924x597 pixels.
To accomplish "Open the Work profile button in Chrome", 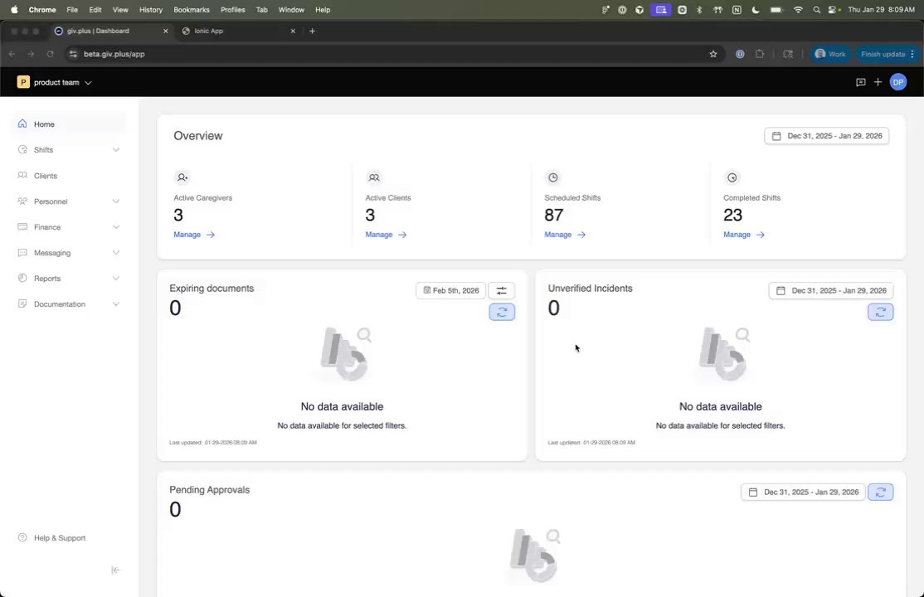I will coord(829,54).
